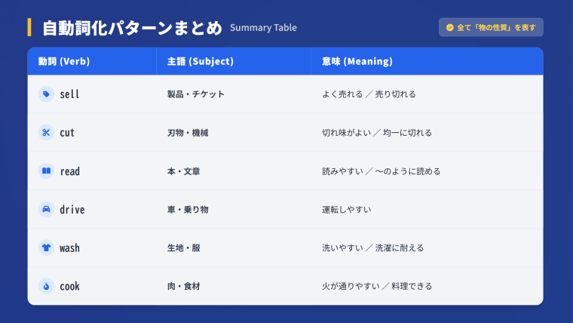
Task: Select the subject cell 生地・服
Action: click(x=187, y=248)
